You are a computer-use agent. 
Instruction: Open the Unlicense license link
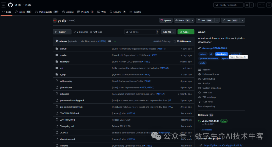(209, 74)
